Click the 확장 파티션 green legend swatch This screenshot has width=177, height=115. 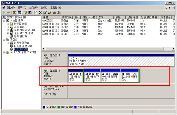[58, 107]
